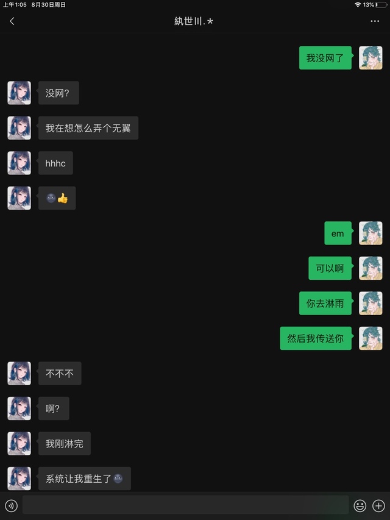Tap contact avatar beside 啊? message
The image size is (390, 520).
pos(19,408)
